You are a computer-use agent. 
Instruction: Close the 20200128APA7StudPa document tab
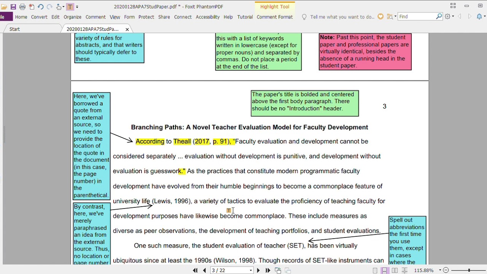[x=127, y=29]
